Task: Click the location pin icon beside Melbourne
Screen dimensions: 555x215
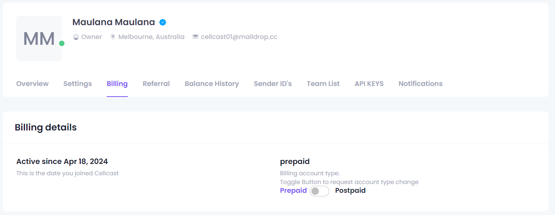Action: coord(113,37)
